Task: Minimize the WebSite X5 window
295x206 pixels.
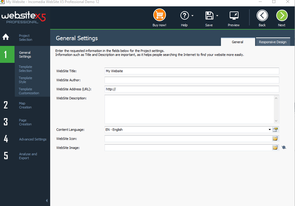Action: [260, 2]
